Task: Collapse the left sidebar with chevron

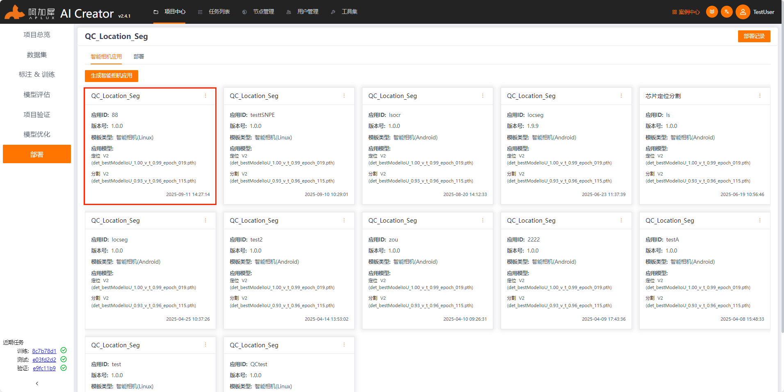Action: point(37,383)
